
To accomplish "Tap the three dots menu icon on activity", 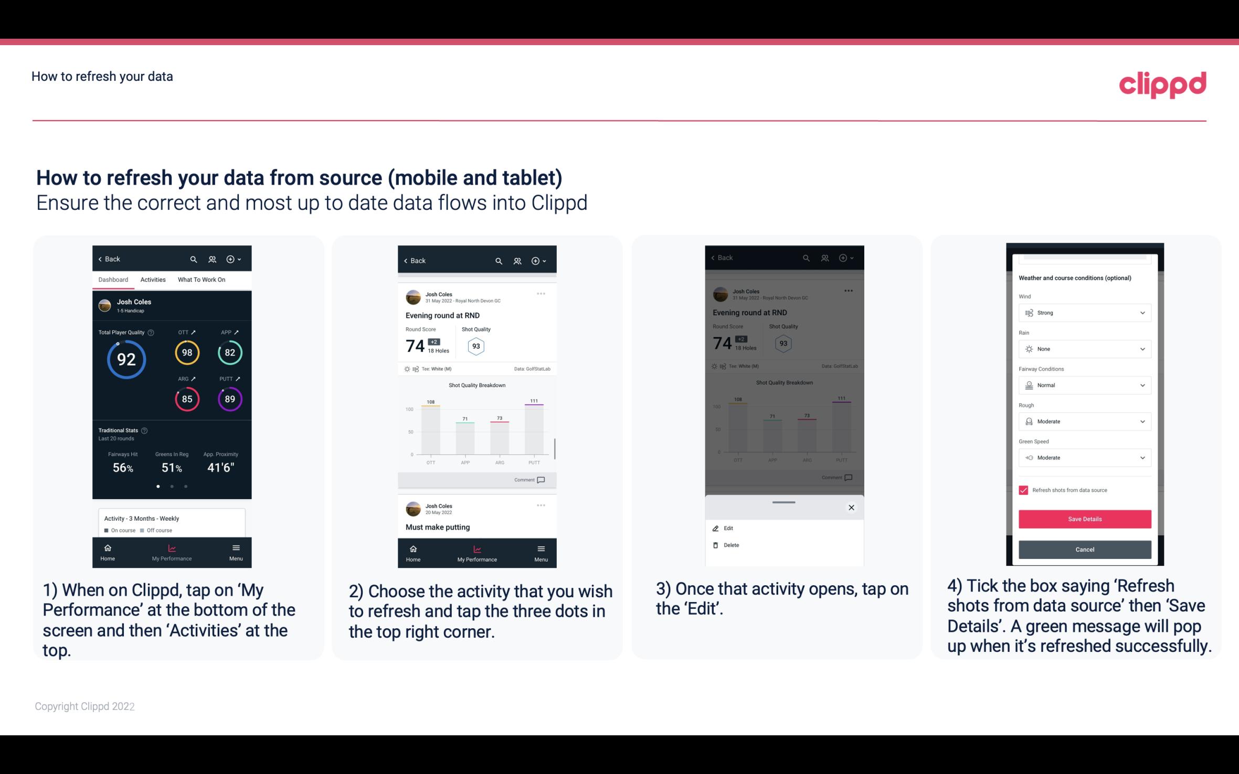I will tap(539, 293).
